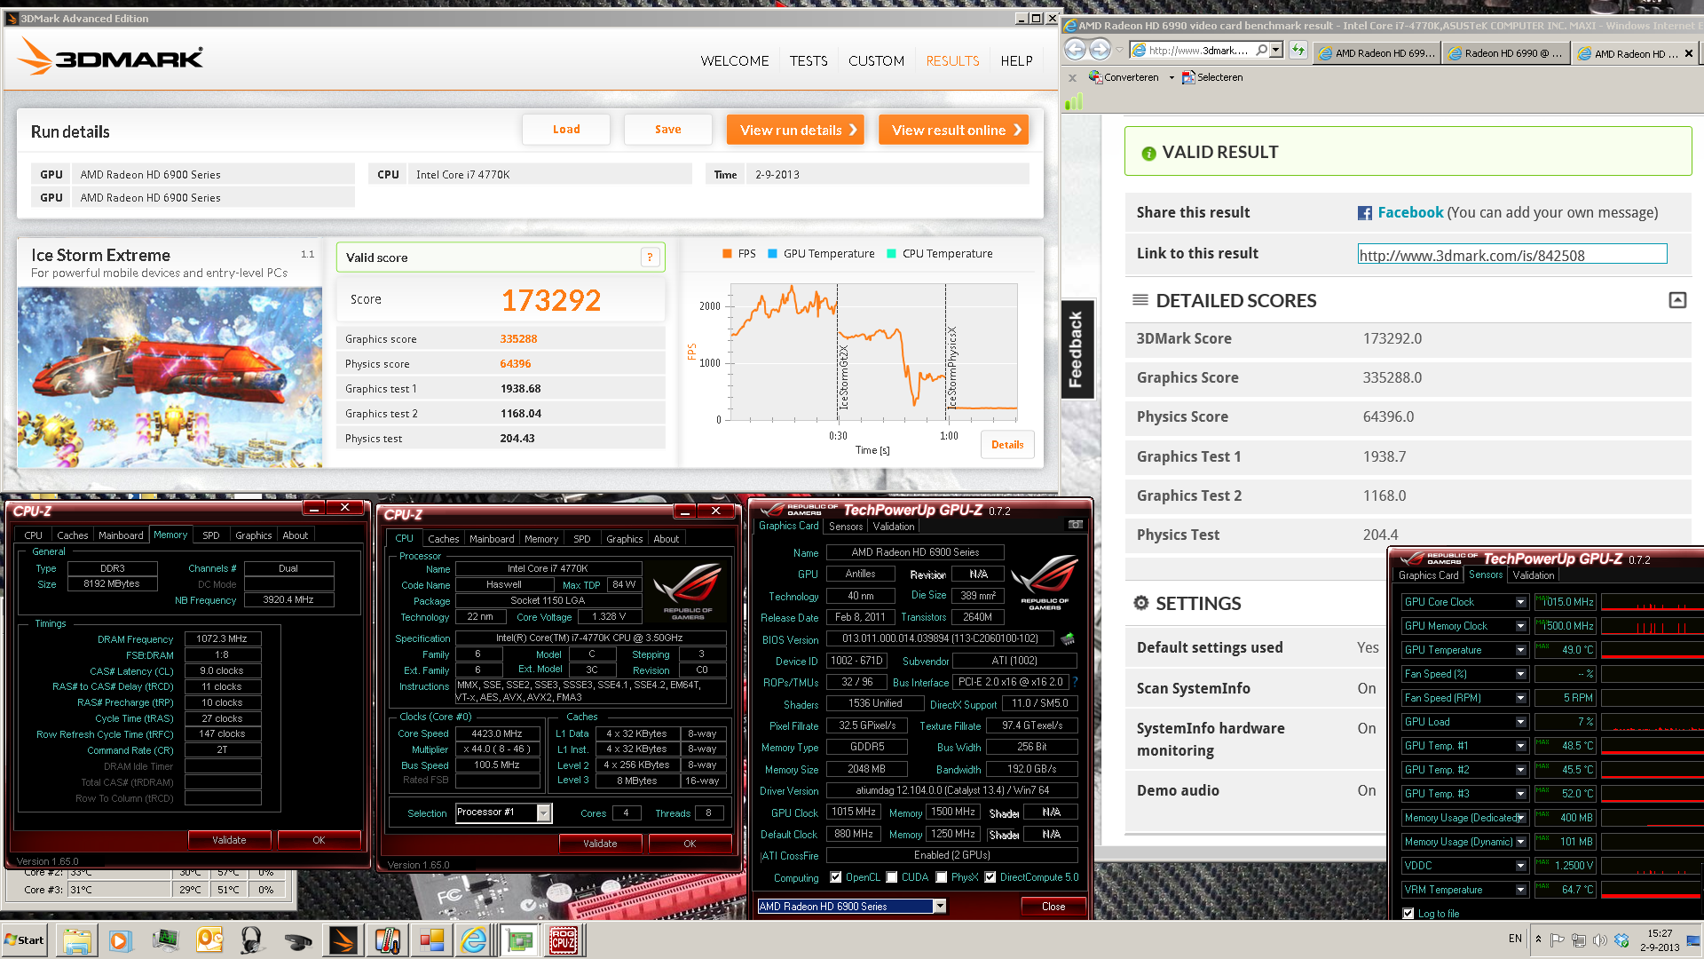The image size is (1704, 959).
Task: Click the View run details button
Action: (x=795, y=130)
